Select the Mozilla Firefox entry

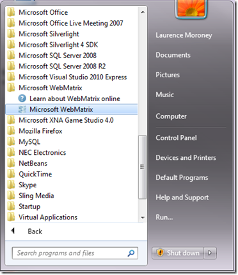click(72, 131)
